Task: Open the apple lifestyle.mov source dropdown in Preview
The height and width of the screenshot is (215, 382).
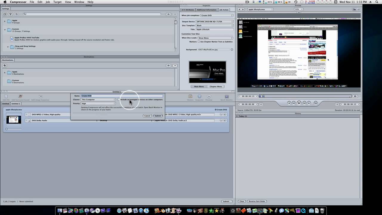Action: tap(260, 9)
